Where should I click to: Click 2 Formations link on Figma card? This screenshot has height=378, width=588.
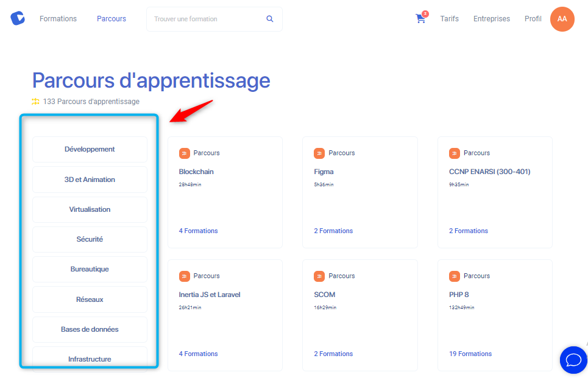point(333,231)
